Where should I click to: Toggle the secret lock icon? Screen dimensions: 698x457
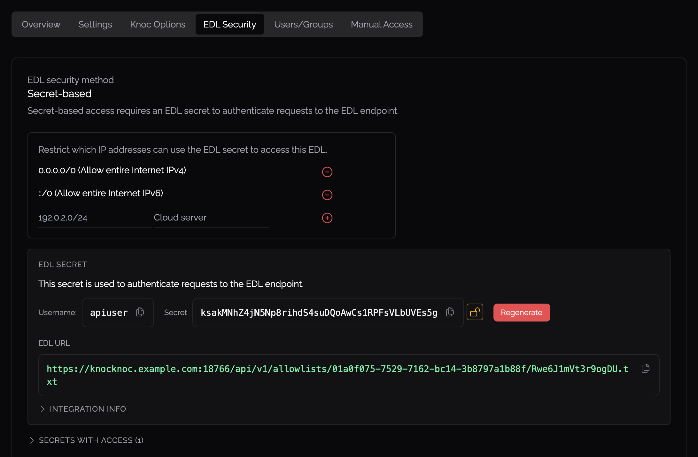(x=475, y=312)
